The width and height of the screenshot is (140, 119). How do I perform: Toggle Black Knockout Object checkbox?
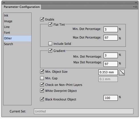pyautogui.click(x=42, y=99)
